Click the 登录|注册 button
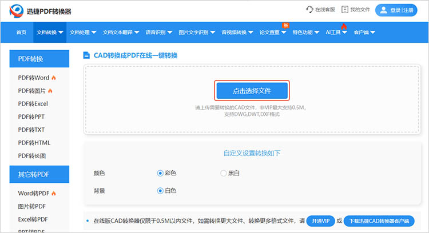Viewport: 429px width, 233px height. coord(396,10)
